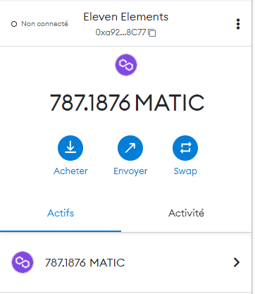Click the Polygon logo above the balance
Viewport: 255px width, 294px height.
(x=126, y=65)
